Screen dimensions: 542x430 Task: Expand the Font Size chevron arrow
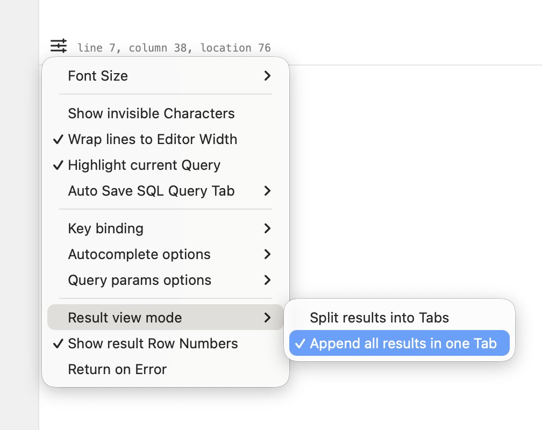267,76
